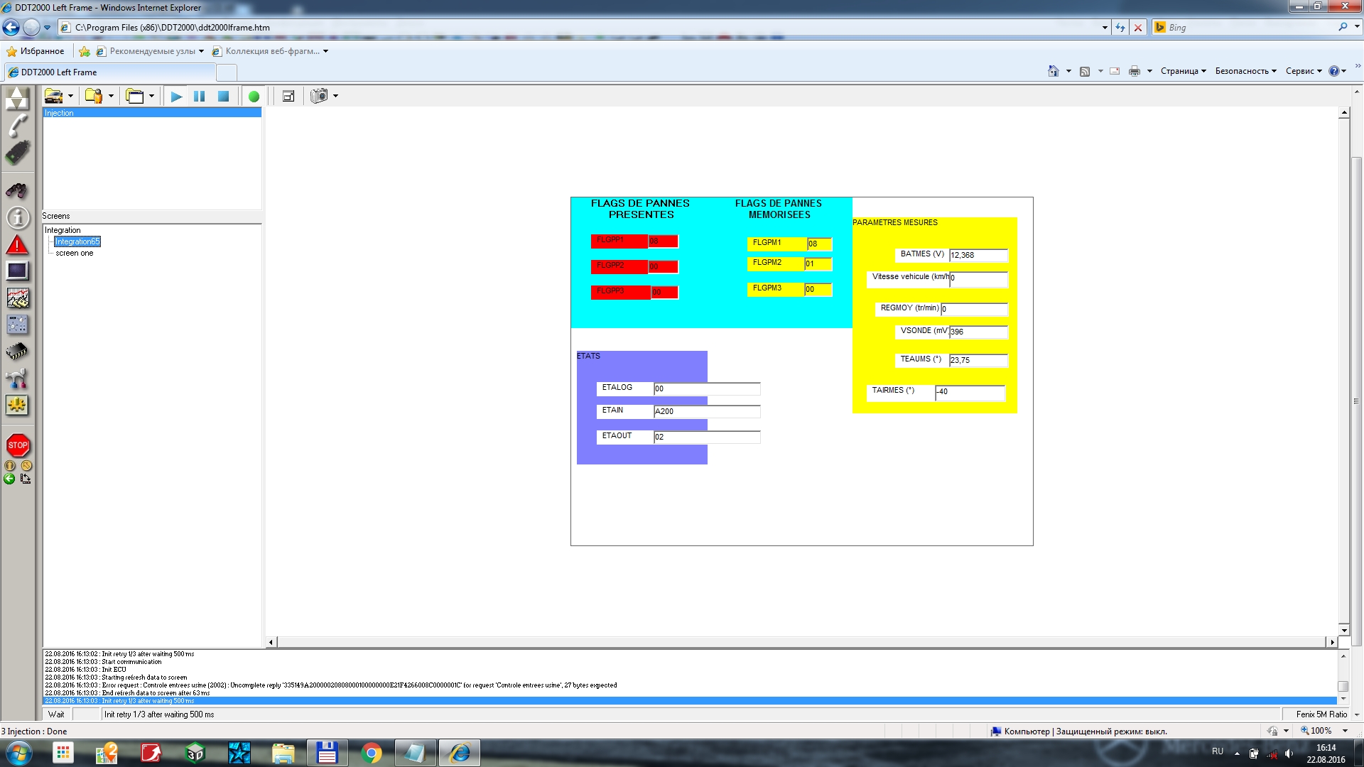The height and width of the screenshot is (767, 1364).
Task: Open the Сервис dropdown menu
Action: (1304, 71)
